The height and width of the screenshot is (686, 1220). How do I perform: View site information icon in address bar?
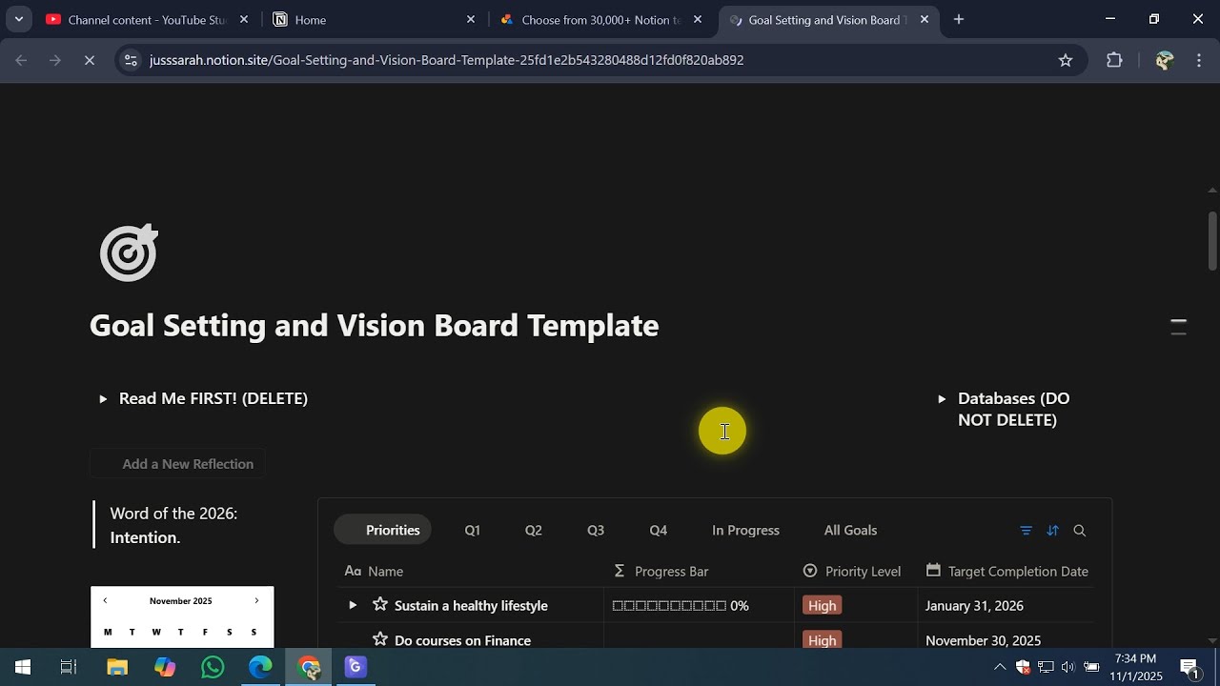132,60
